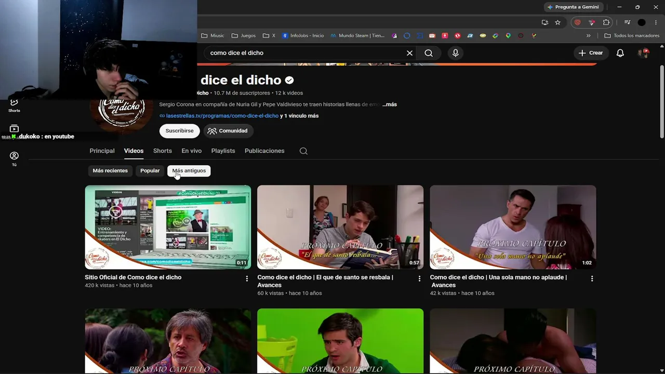Subscribe with the Suscribirse button
The width and height of the screenshot is (665, 374).
click(x=179, y=131)
